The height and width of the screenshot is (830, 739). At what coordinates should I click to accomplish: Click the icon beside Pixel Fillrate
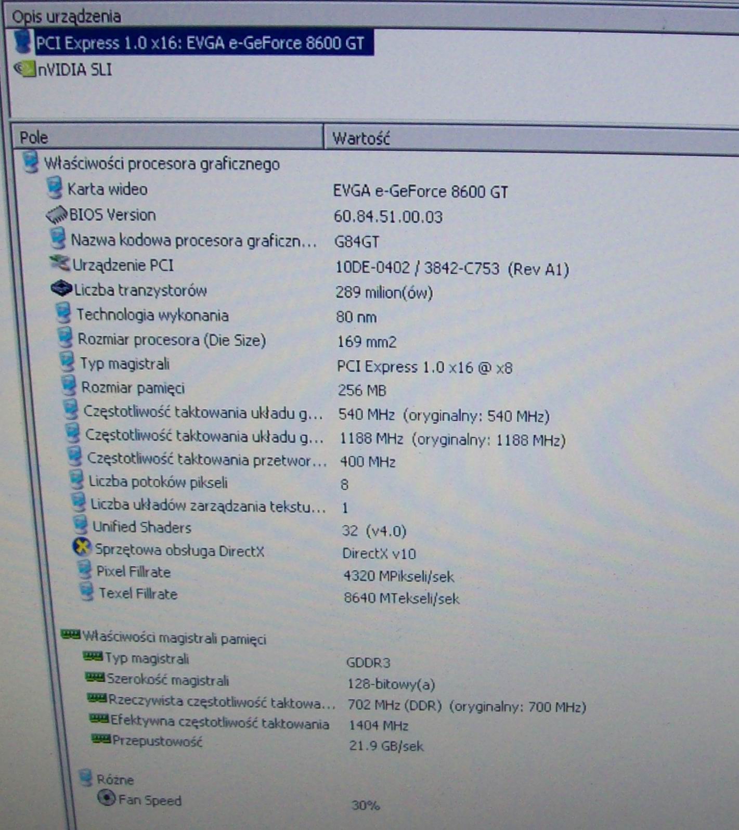pos(84,570)
